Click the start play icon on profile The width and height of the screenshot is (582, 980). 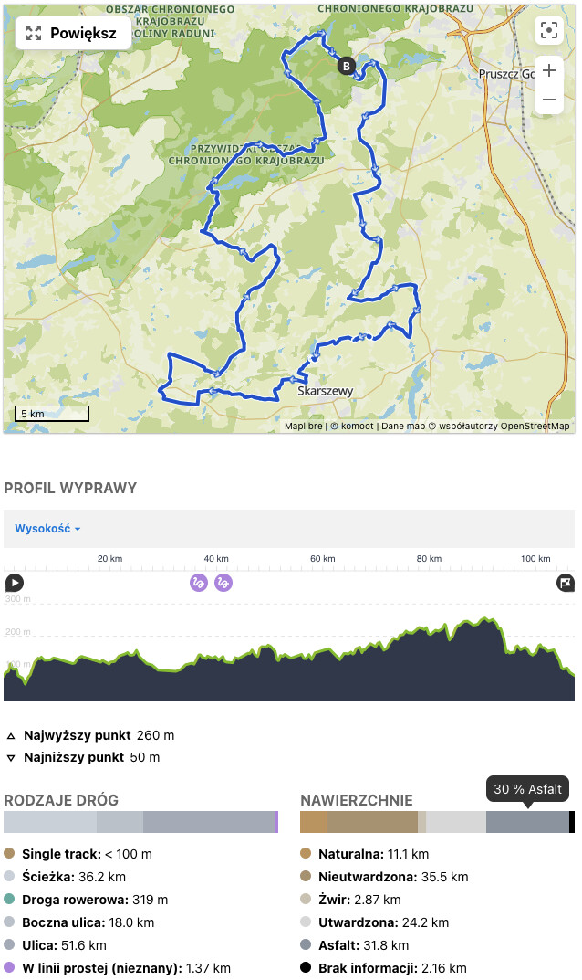15,583
